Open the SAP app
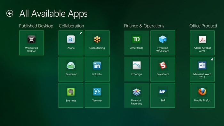Viewport: 224px width, 126px height. [x=163, y=95]
